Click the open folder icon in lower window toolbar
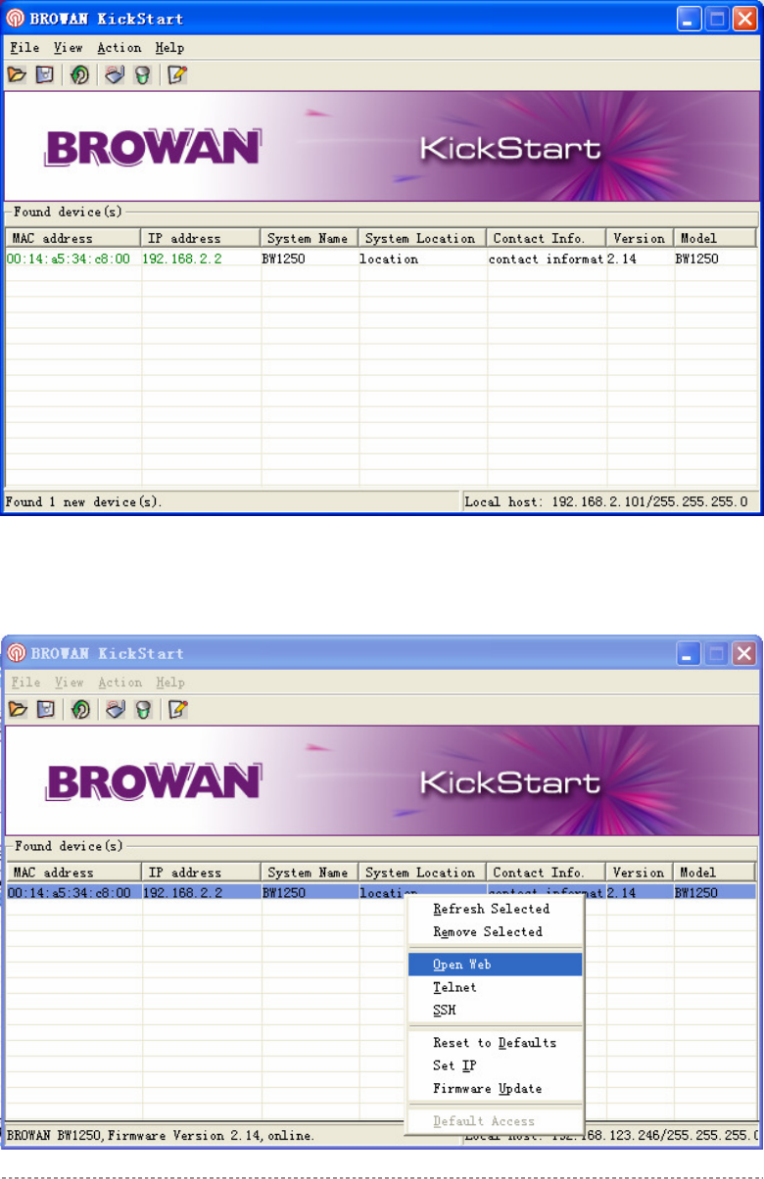This screenshot has width=764, height=1179. pyautogui.click(x=17, y=709)
